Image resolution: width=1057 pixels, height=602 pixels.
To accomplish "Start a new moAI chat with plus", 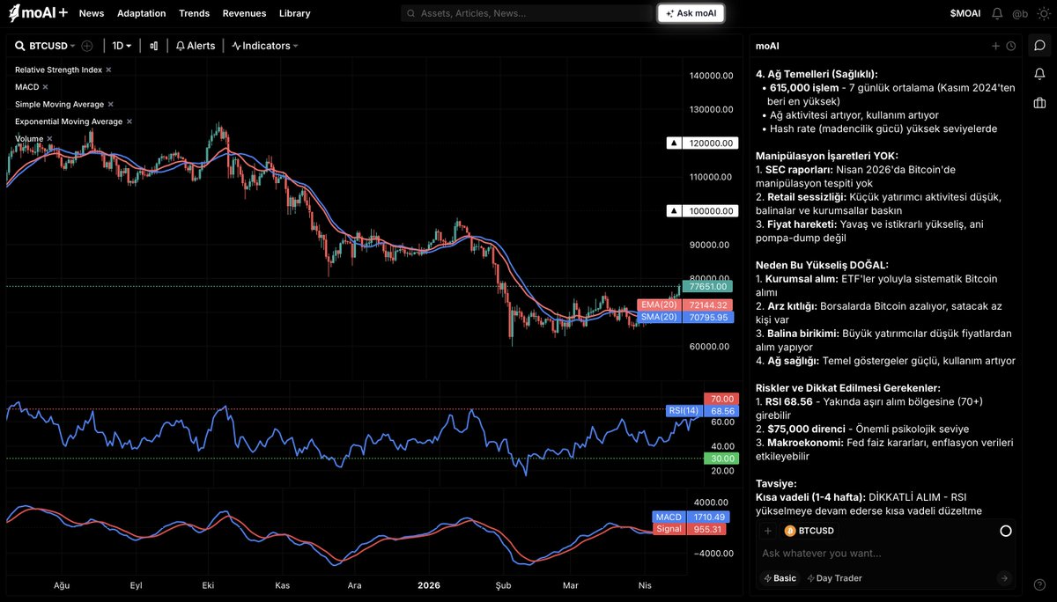I will coord(995,46).
